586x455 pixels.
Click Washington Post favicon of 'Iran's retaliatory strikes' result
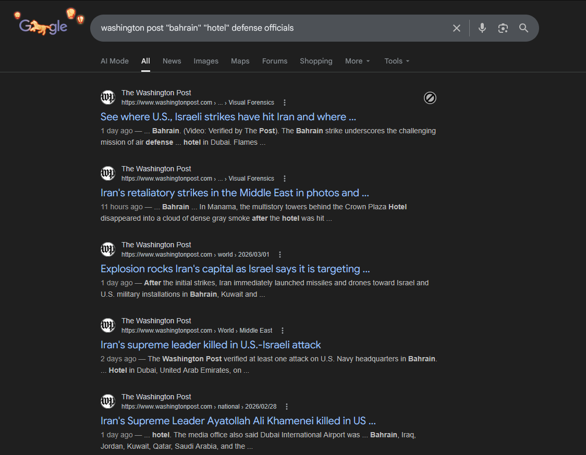point(107,173)
